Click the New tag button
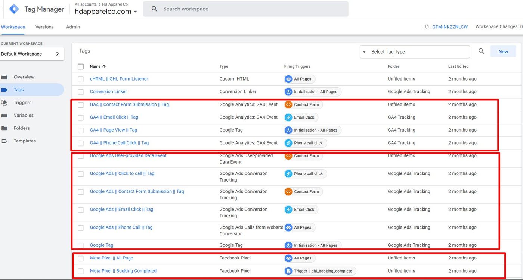 503,51
